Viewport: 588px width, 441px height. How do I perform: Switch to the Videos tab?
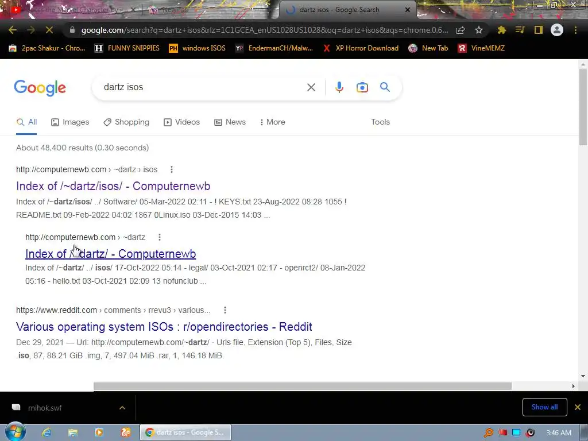click(x=181, y=122)
